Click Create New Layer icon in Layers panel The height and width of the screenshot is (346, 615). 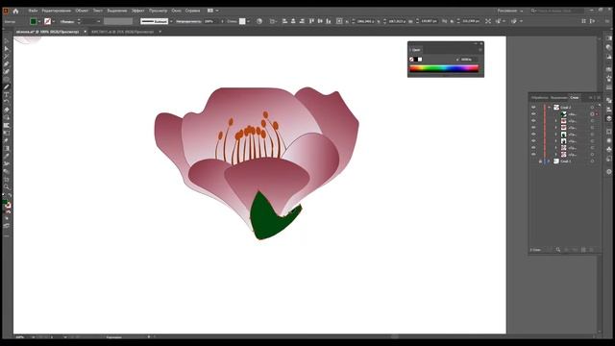tap(583, 250)
